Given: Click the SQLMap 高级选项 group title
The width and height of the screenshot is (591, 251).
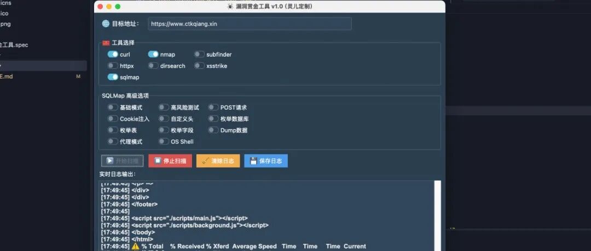Looking at the screenshot, I should click(125, 96).
